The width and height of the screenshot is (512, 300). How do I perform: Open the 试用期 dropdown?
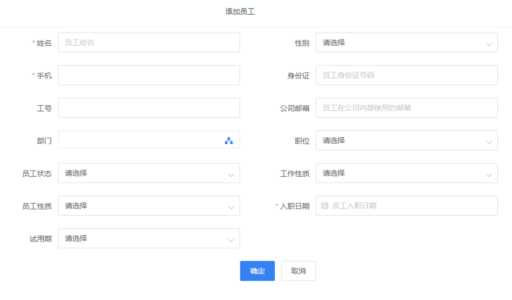coord(149,238)
